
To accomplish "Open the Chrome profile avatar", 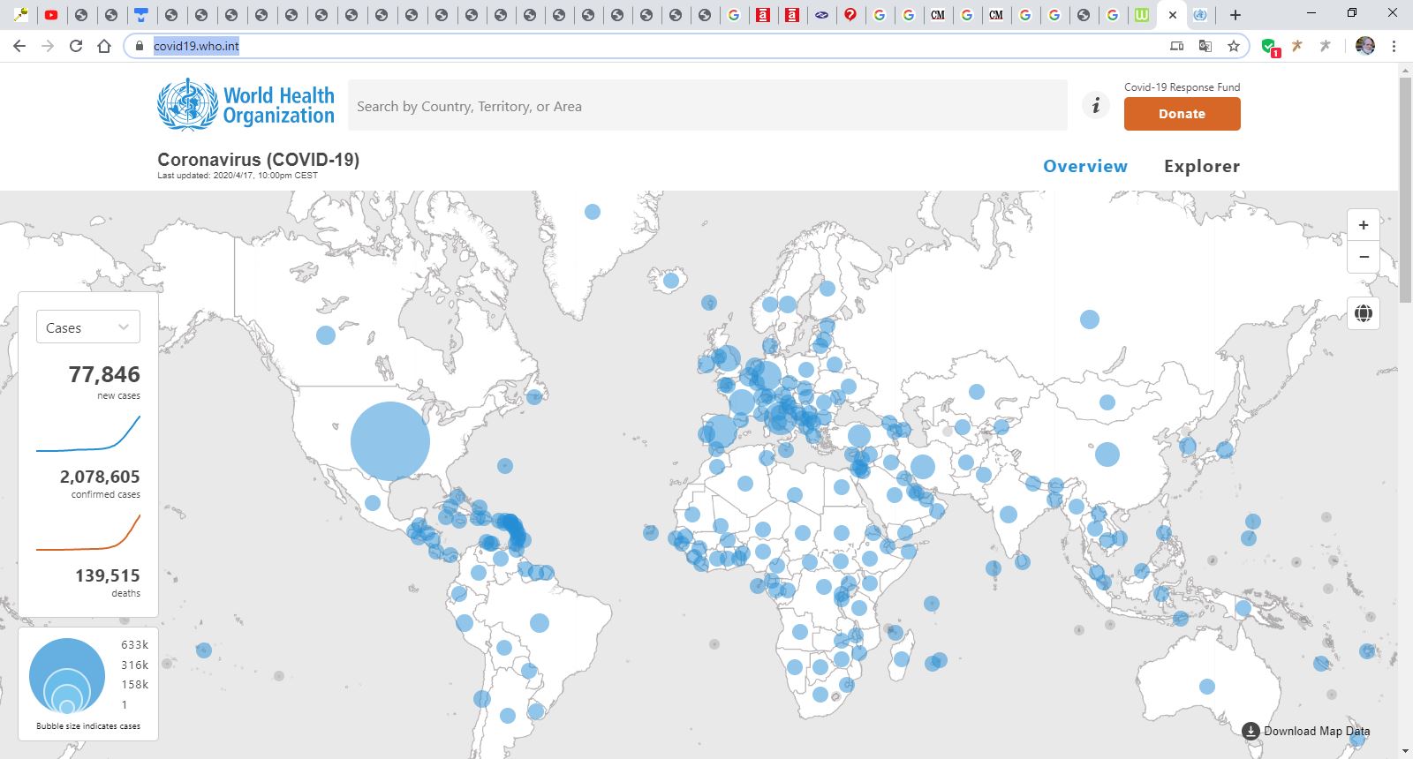I will pos(1365,46).
